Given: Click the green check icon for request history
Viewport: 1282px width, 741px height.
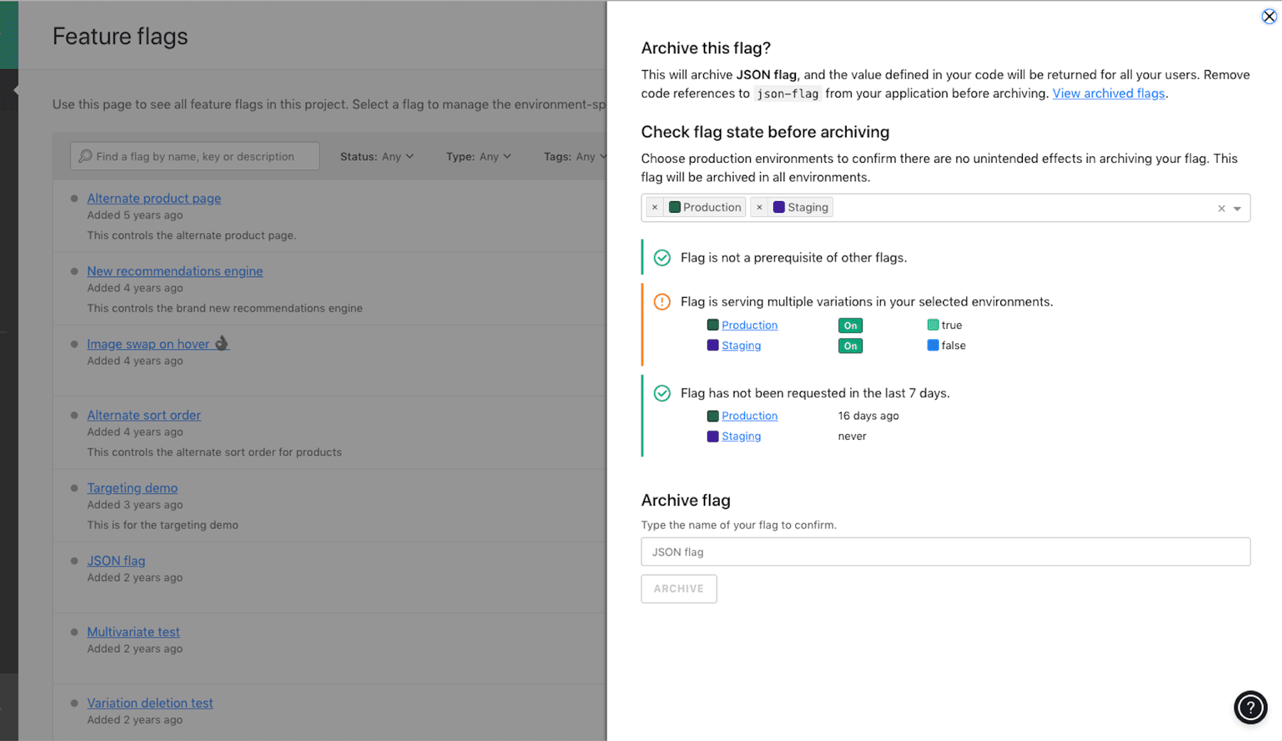Looking at the screenshot, I should tap(662, 393).
